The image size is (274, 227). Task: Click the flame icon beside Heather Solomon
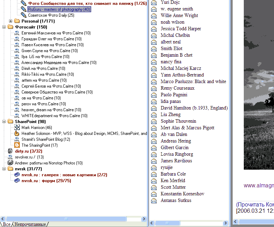[17, 133]
